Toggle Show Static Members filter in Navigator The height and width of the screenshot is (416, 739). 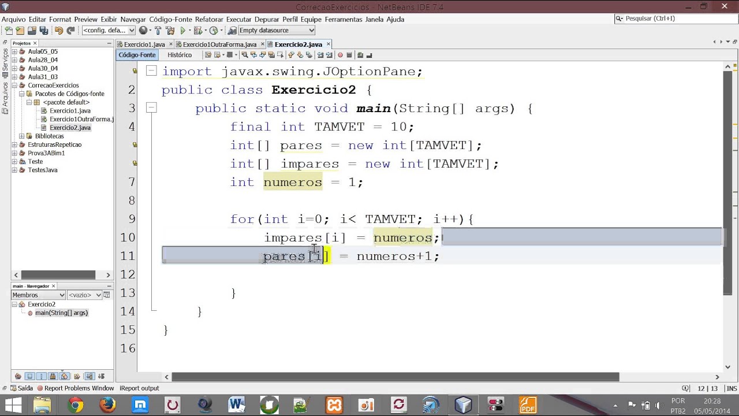tap(41, 376)
